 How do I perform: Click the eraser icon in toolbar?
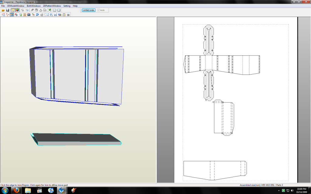coord(32,10)
